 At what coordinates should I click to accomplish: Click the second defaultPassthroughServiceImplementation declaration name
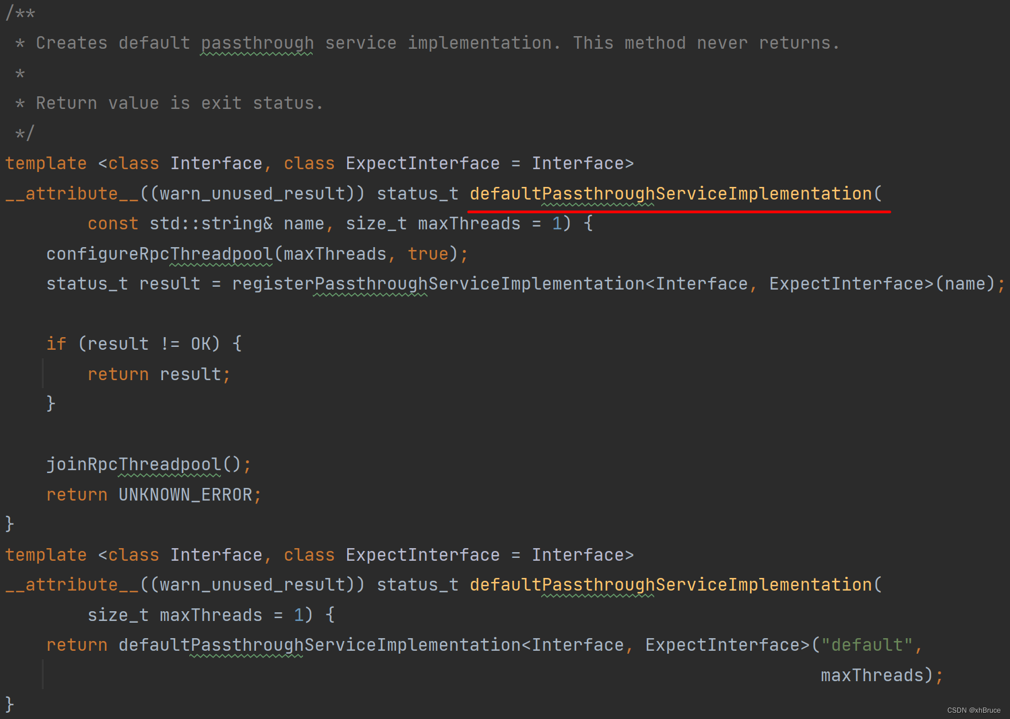(671, 585)
